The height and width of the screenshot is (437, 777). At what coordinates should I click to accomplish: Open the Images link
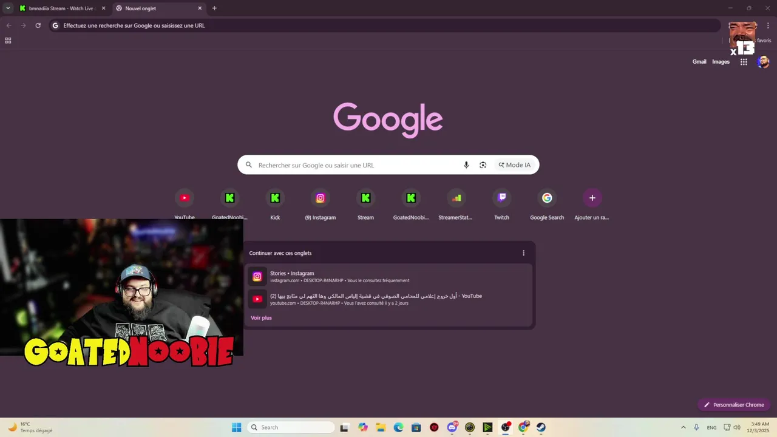coord(721,62)
